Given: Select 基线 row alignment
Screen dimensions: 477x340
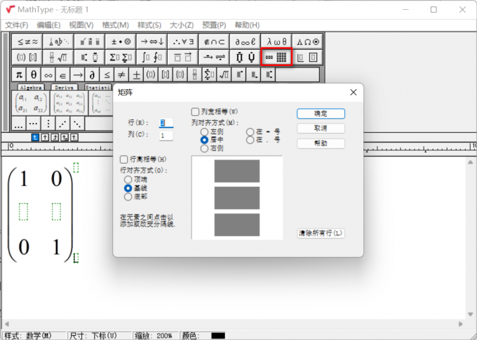Looking at the screenshot, I should [x=128, y=188].
